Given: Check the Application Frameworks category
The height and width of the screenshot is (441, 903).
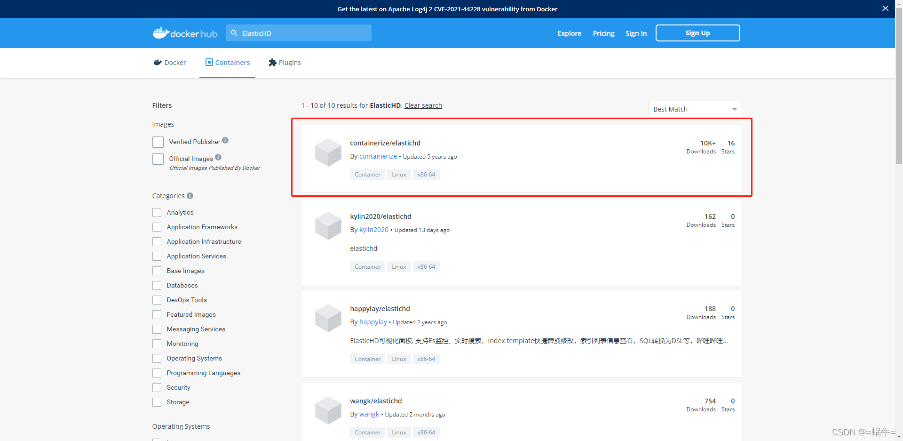Looking at the screenshot, I should pyautogui.click(x=157, y=227).
